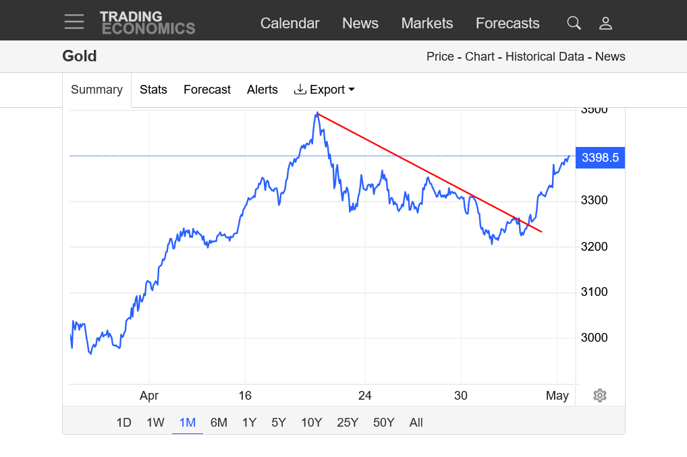Viewport: 687px width, 457px height.
Task: Open the hamburger navigation menu
Action: 74,22
